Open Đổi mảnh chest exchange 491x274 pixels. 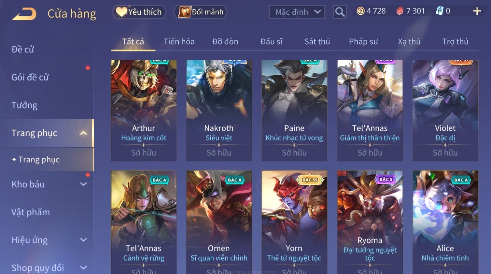(201, 12)
